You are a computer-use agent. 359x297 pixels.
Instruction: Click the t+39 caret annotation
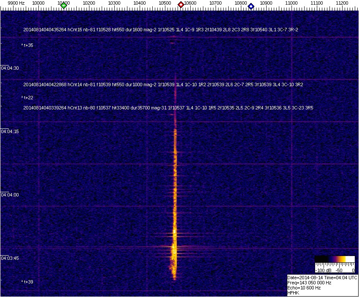click(27, 282)
